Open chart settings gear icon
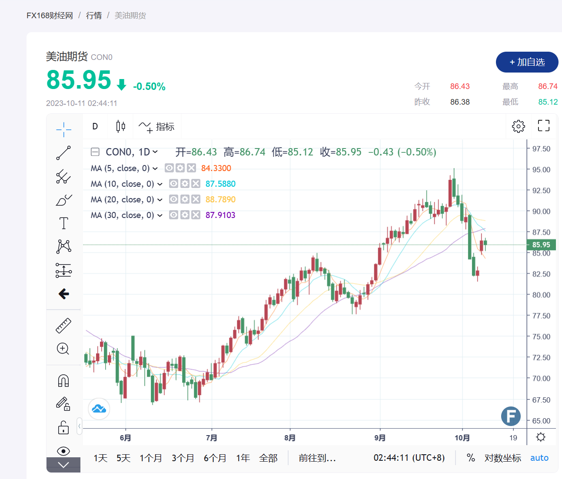The height and width of the screenshot is (479, 562). [518, 126]
